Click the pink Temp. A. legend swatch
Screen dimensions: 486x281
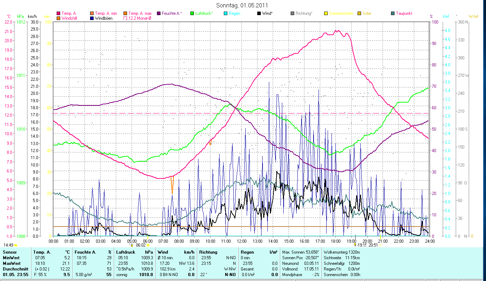[58, 13]
